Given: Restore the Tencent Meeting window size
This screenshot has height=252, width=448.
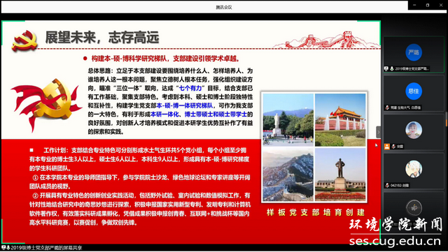Looking at the screenshot, I should click(x=428, y=5).
